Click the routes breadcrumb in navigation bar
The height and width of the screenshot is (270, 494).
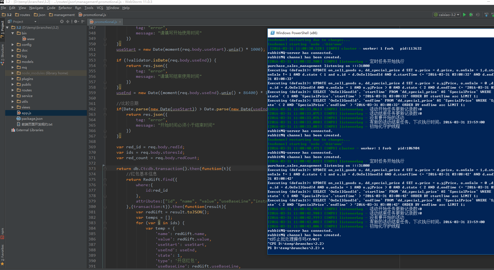23,15
